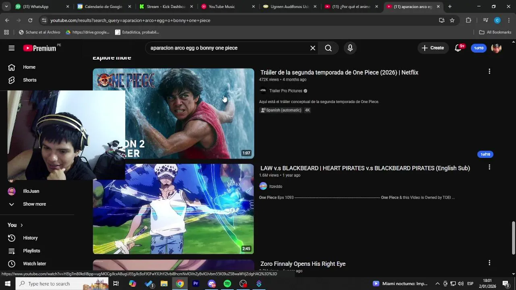Open Watch later in sidebar
Viewport: 516px width, 290px height.
[34, 264]
